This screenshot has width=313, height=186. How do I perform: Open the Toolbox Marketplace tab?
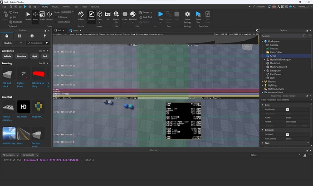click(7, 36)
